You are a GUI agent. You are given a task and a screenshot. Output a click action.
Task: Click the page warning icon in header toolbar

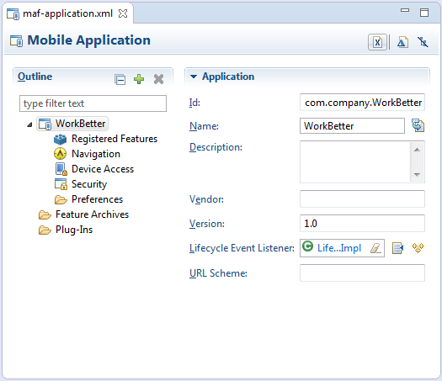(402, 43)
